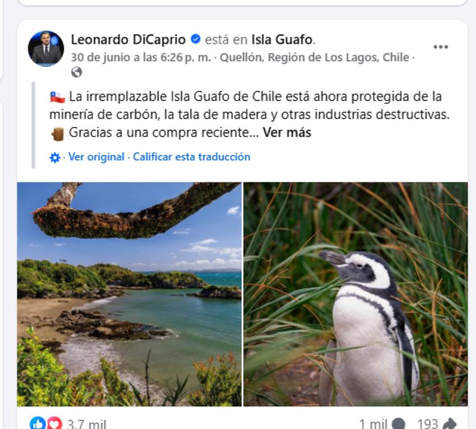Screen dimensions: 476x429
Task: Click Ver original link
Action: click(96, 157)
